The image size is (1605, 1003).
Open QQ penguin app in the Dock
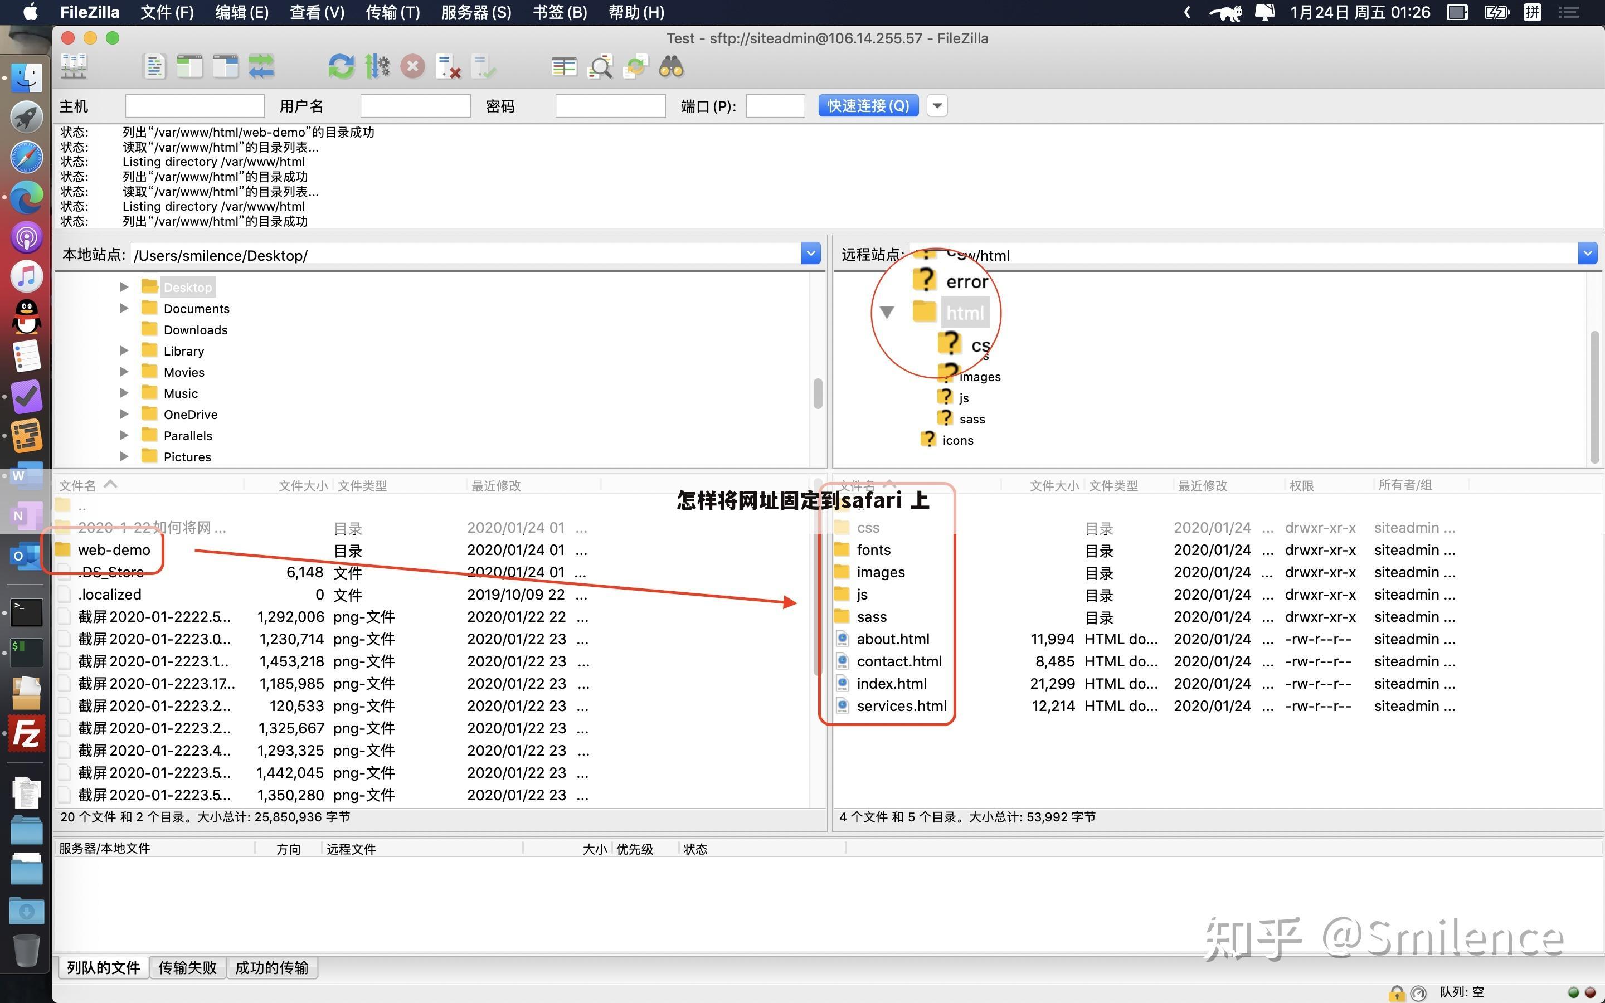click(27, 317)
